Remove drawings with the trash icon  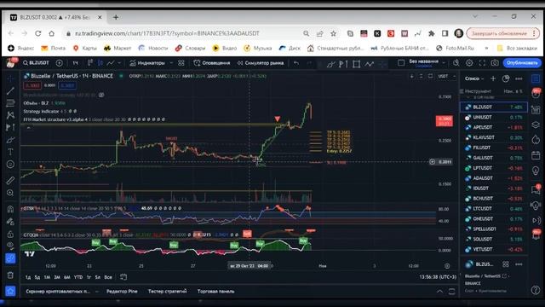click(x=10, y=275)
